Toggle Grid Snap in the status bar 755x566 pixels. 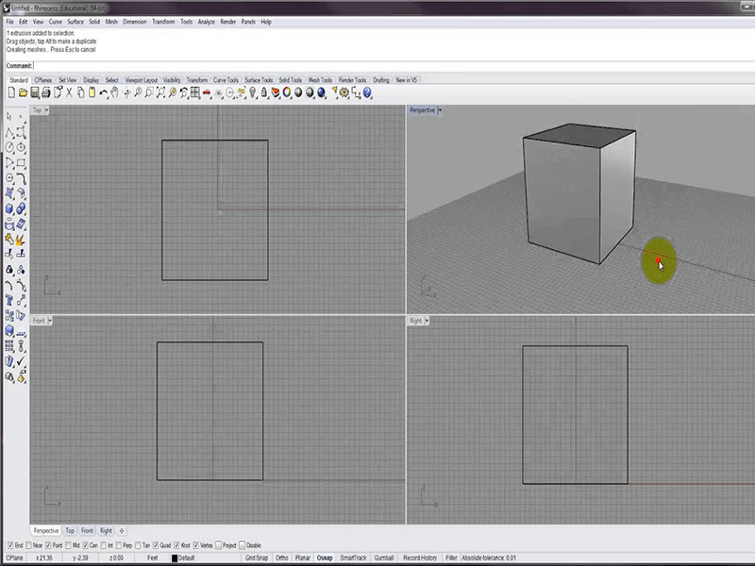click(256, 558)
